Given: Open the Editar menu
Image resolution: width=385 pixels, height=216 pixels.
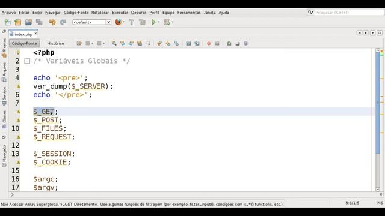Looking at the screenshot, I should [x=24, y=13].
